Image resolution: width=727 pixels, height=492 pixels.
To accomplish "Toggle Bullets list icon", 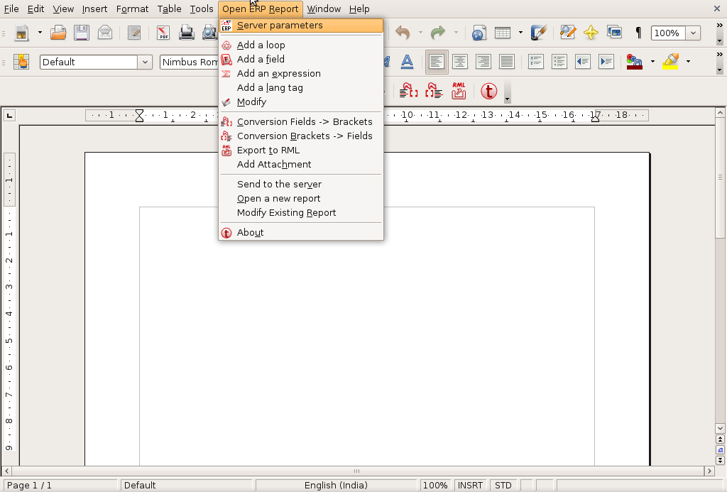I will pyautogui.click(x=559, y=62).
